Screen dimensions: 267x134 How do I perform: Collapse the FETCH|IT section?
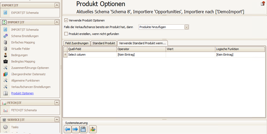point(57,103)
